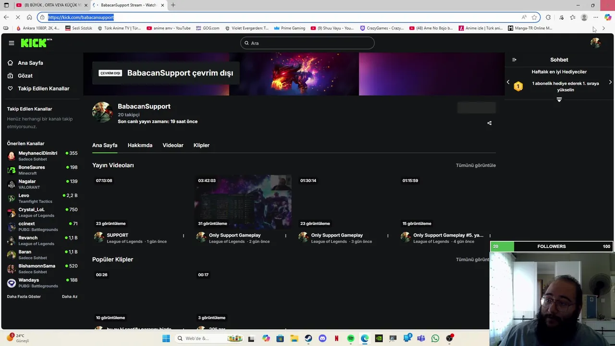Open the user profile avatar menu
Viewport: 615px width, 346px height.
595,43
